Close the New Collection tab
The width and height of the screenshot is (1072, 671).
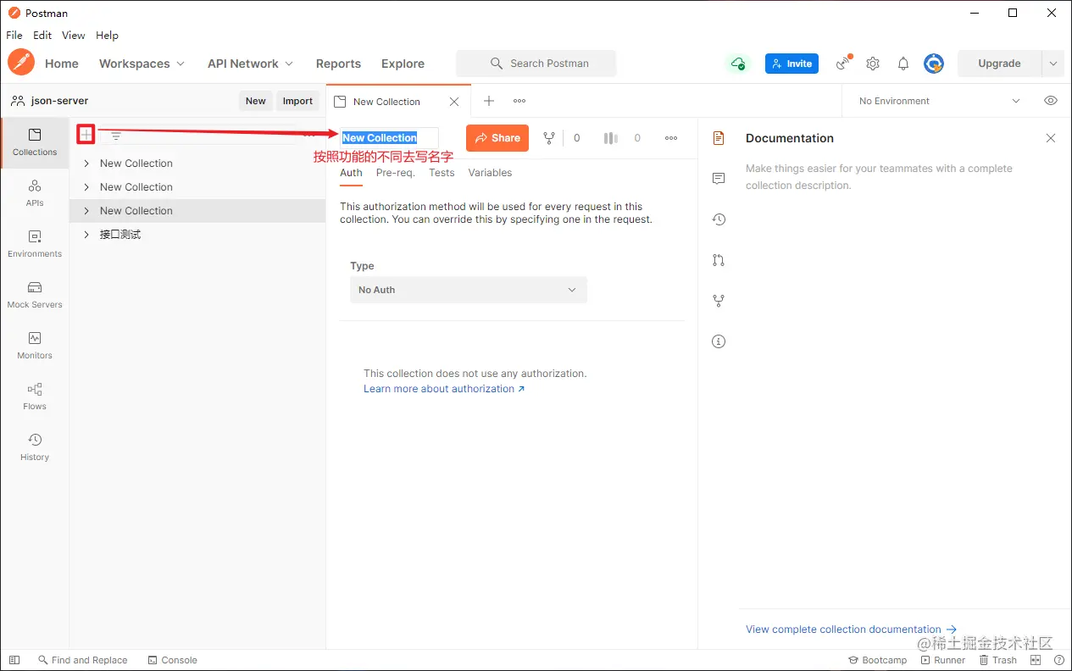(454, 102)
